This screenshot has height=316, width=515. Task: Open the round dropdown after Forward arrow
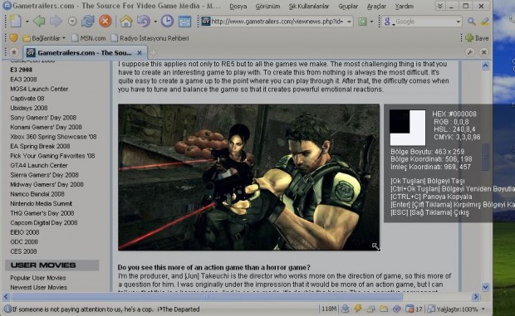pos(72,22)
